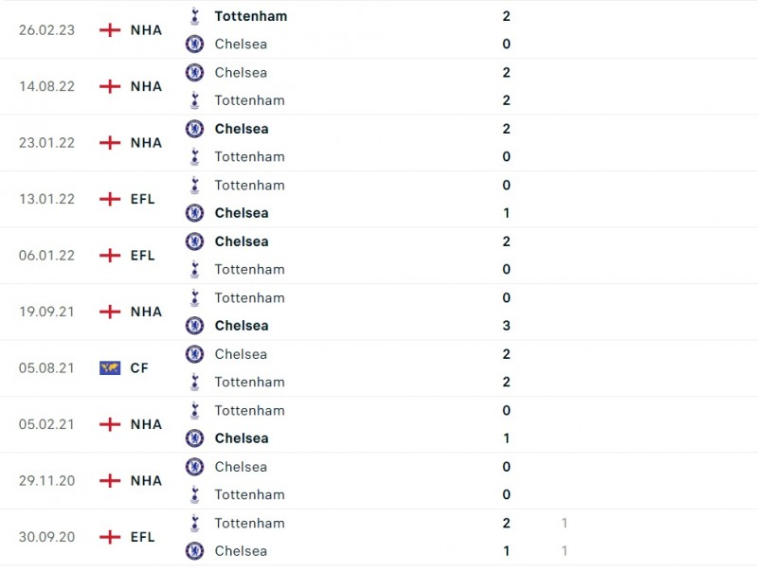758x571 pixels.
Task: Click the Chelsea badge in the 23.01.22 fixture
Action: 194,129
